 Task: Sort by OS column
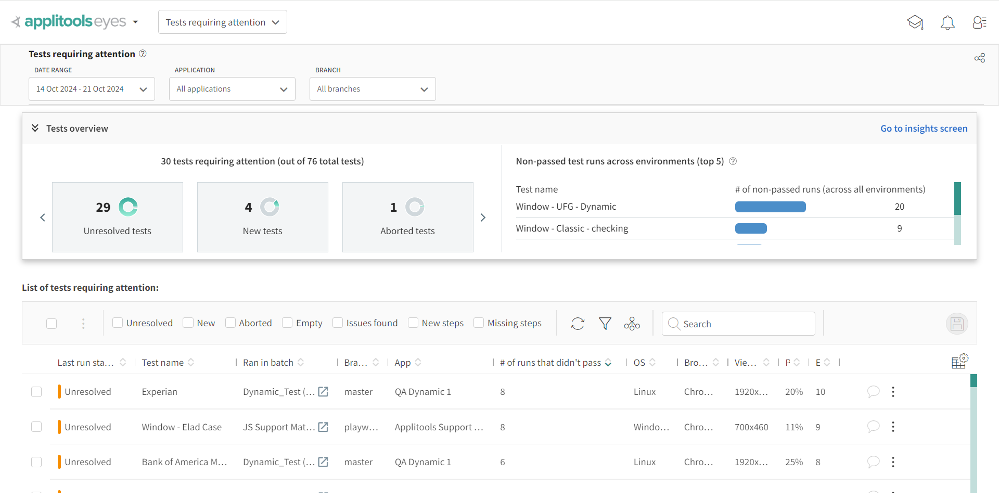[x=652, y=362]
